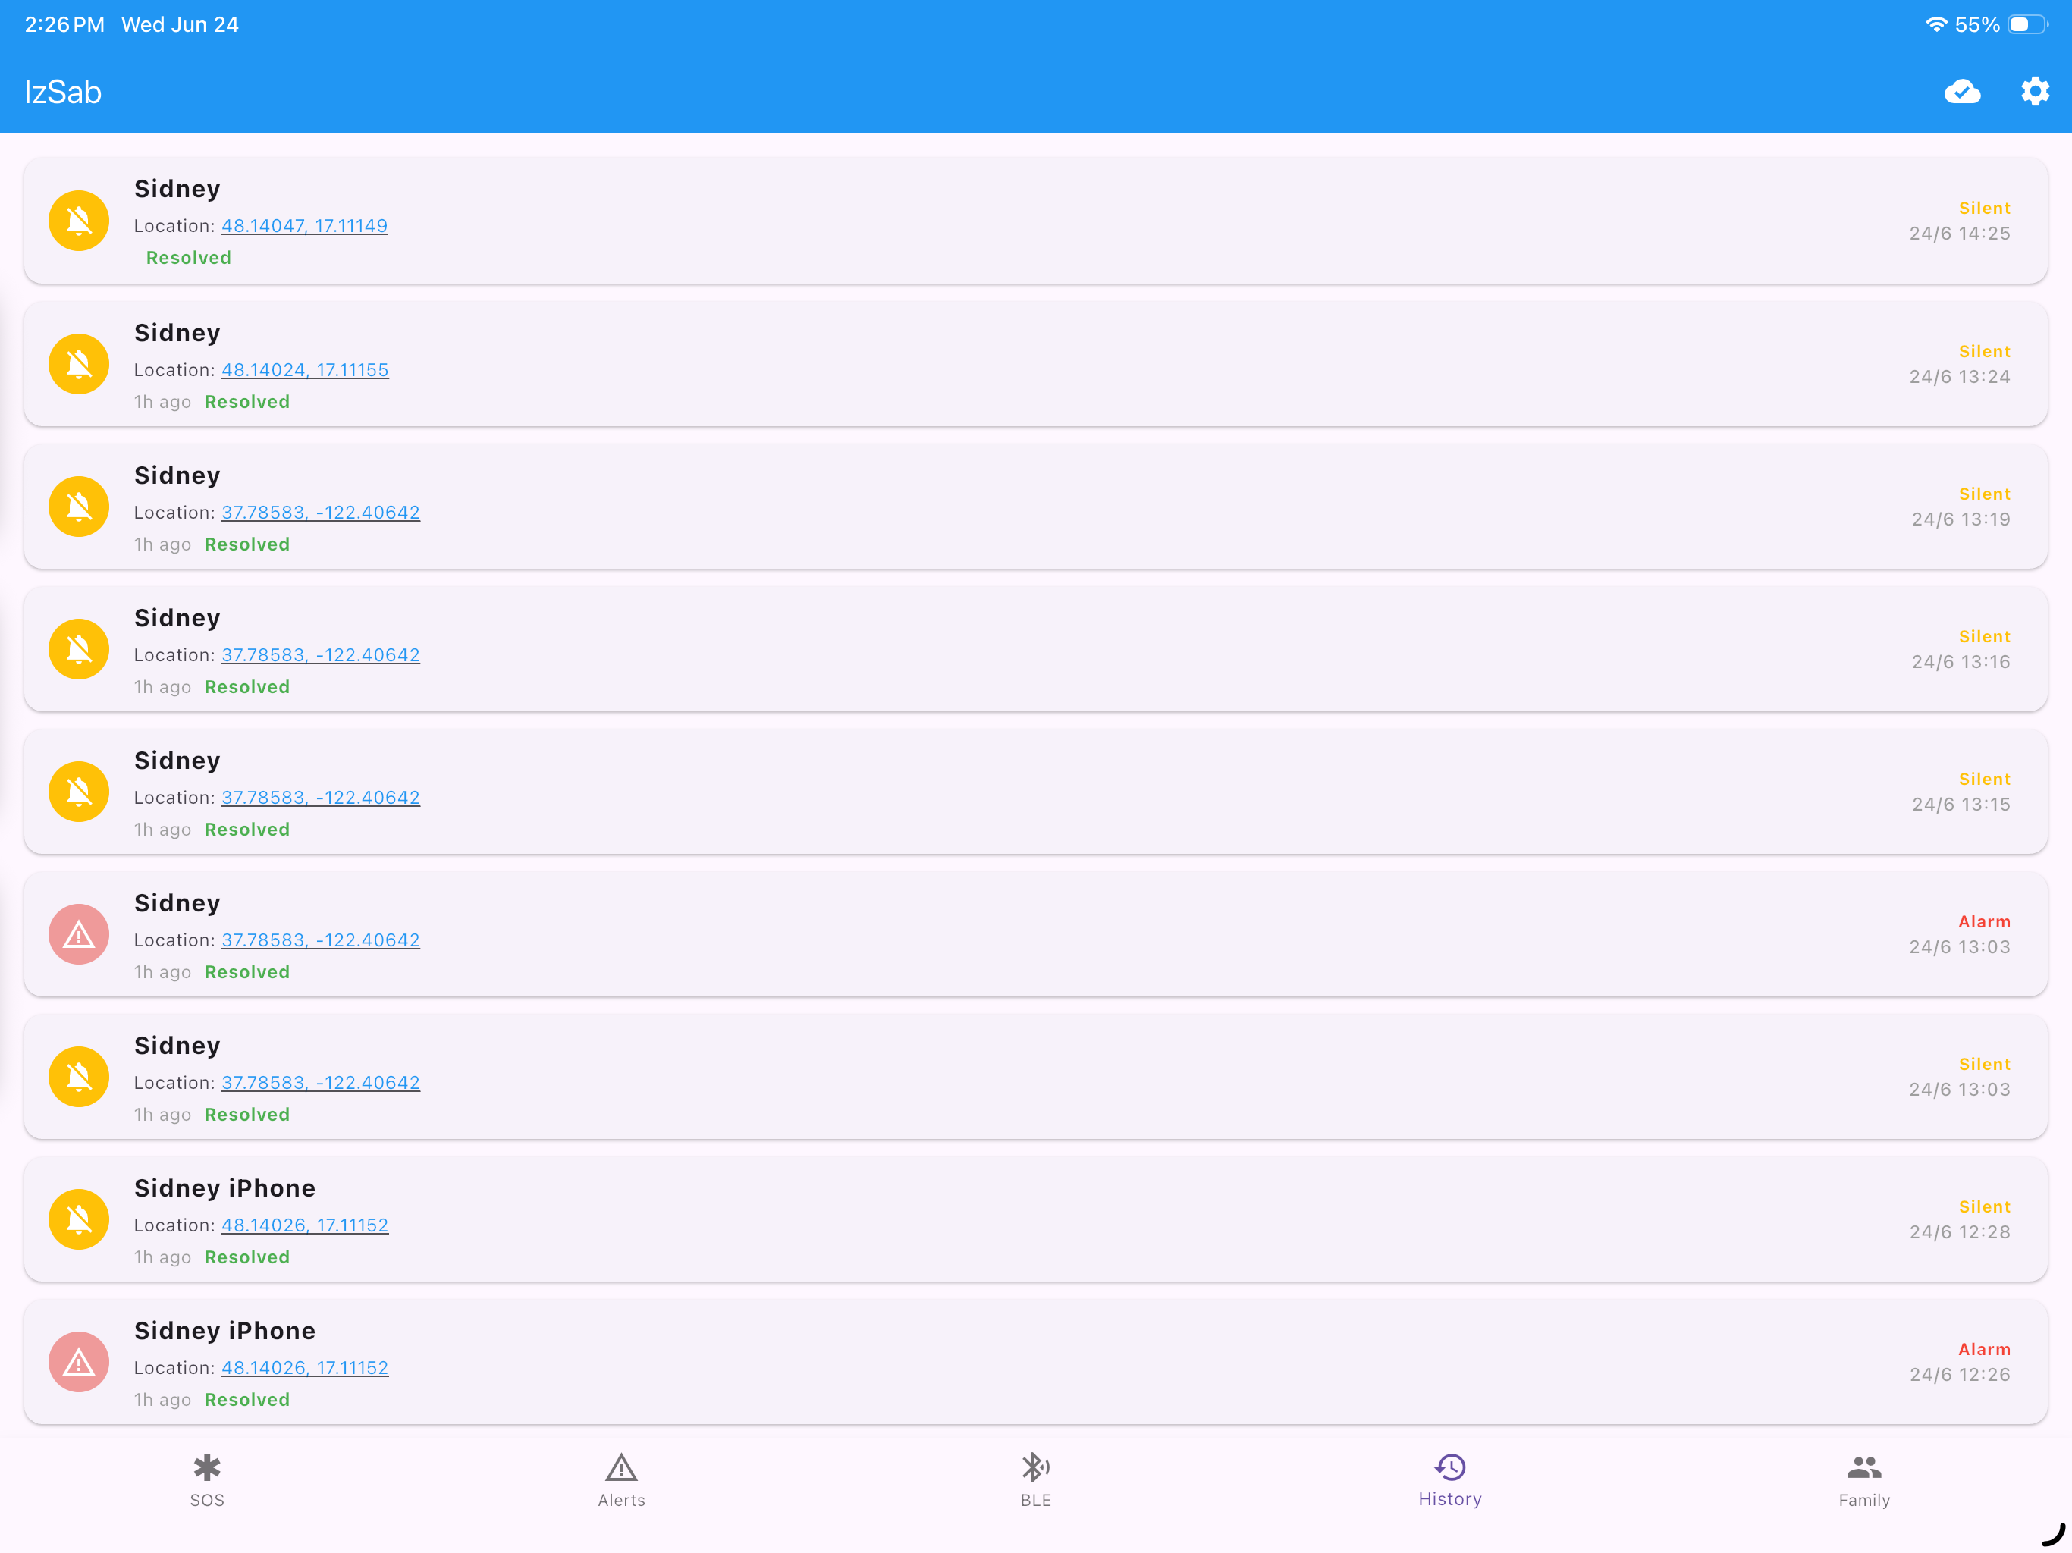Viewport: 2072px width, 1553px height.
Task: Click Alarm label of 13:03 entry
Action: [1984, 921]
